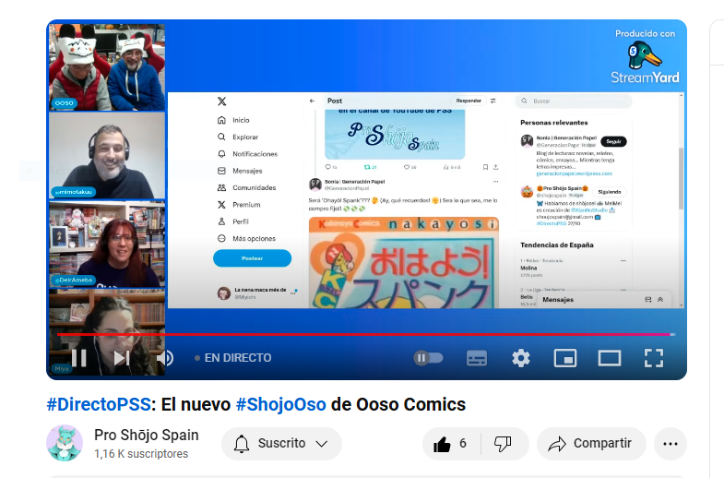Open Mensajes in the X sidebar
This screenshot has width=724, height=478.
click(240, 171)
